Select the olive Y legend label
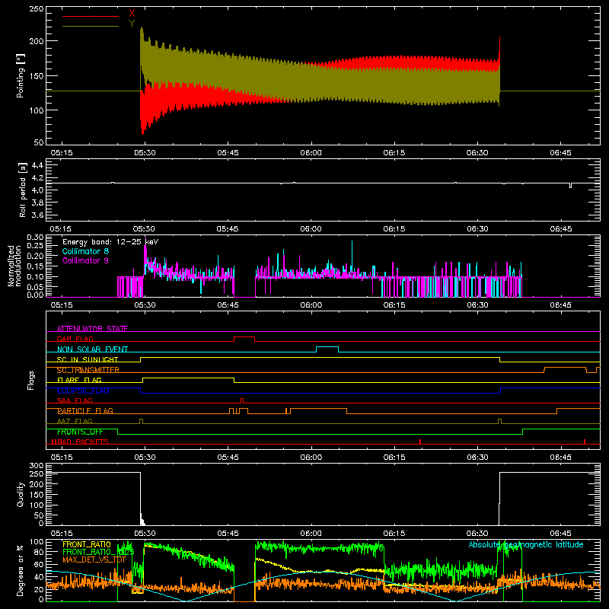609x609 pixels. click(x=132, y=24)
